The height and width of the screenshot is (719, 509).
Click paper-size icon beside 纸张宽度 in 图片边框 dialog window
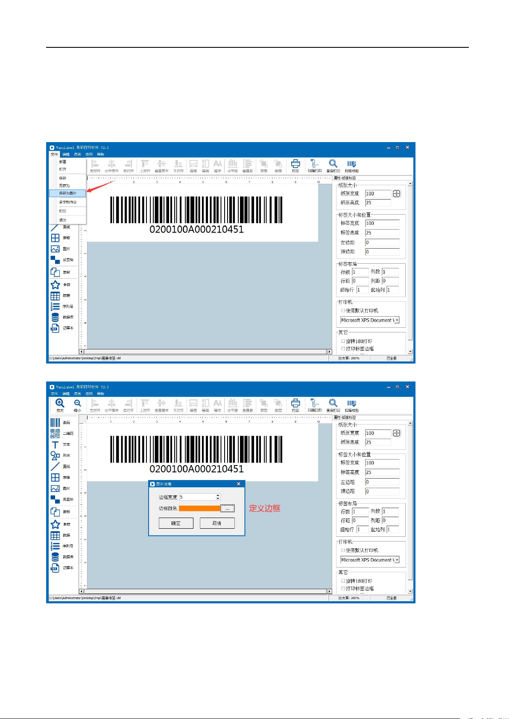coord(396,433)
